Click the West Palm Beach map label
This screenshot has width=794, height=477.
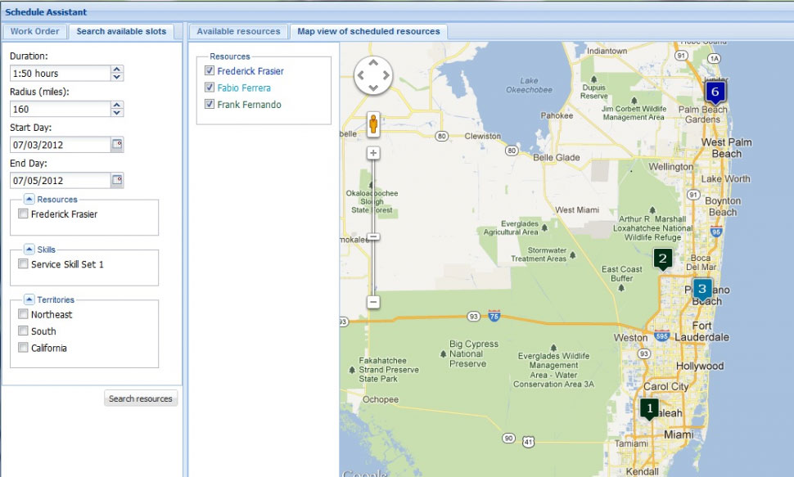click(727, 148)
